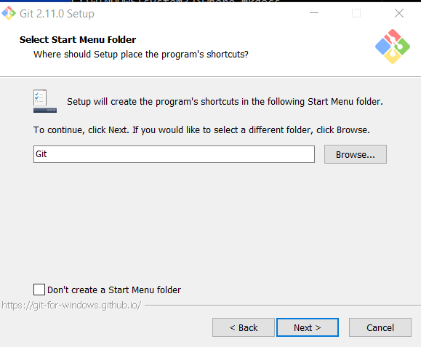Image resolution: width=421 pixels, height=347 pixels.
Task: Click the large Git logo in the header
Action: (x=393, y=47)
